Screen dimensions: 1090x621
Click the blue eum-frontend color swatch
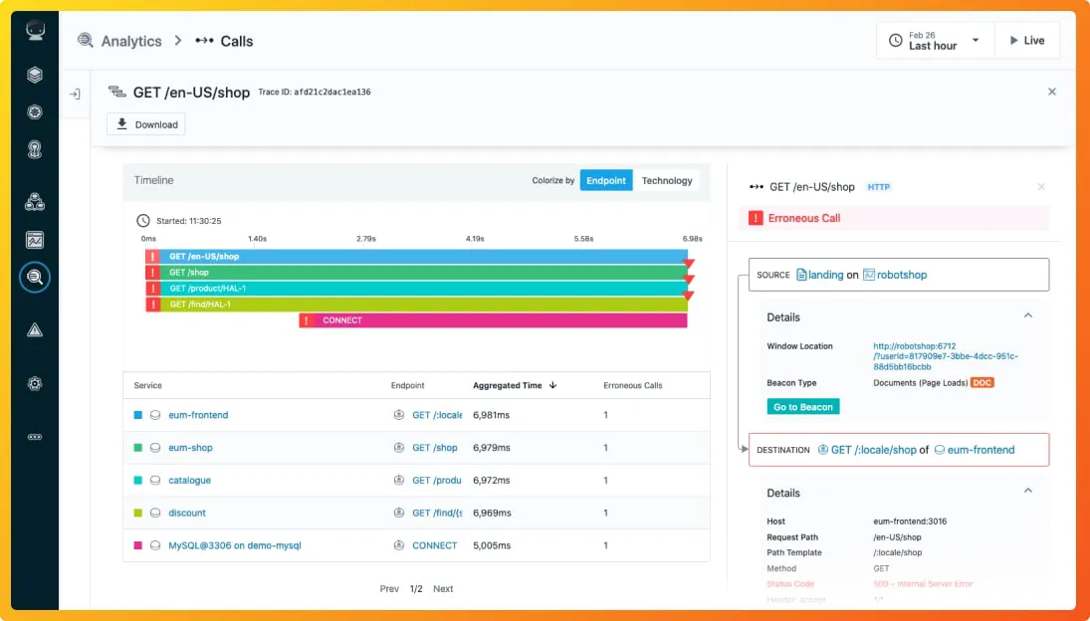(137, 415)
